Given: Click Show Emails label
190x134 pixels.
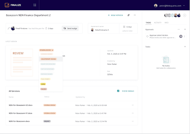Looking at the screenshot, I should point(128,91).
